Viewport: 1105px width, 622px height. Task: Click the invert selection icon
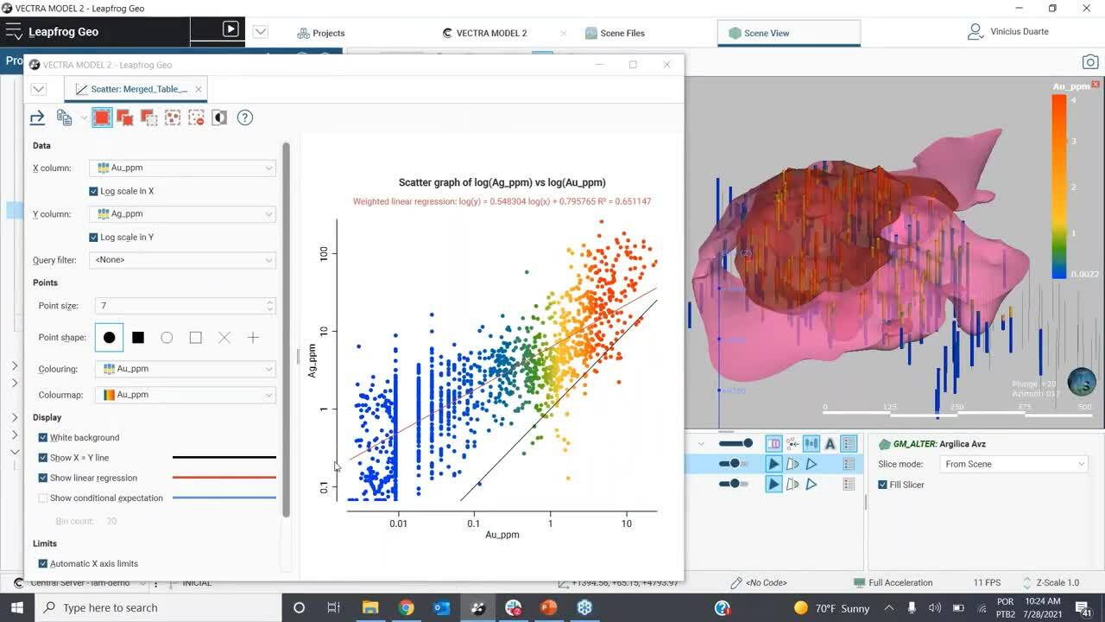click(x=219, y=117)
